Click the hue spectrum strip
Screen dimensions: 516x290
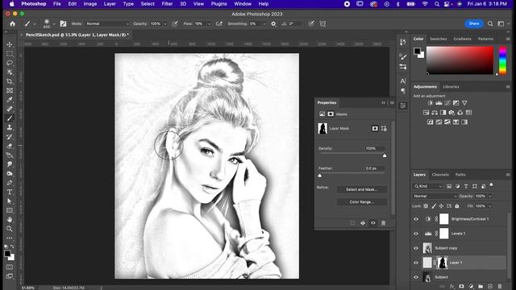point(502,60)
